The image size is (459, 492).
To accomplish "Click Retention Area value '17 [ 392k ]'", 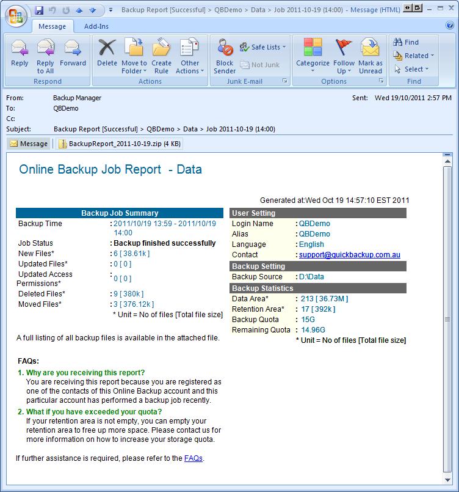I will point(319,309).
